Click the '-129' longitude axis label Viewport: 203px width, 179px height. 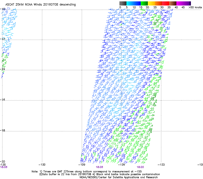[82, 165]
